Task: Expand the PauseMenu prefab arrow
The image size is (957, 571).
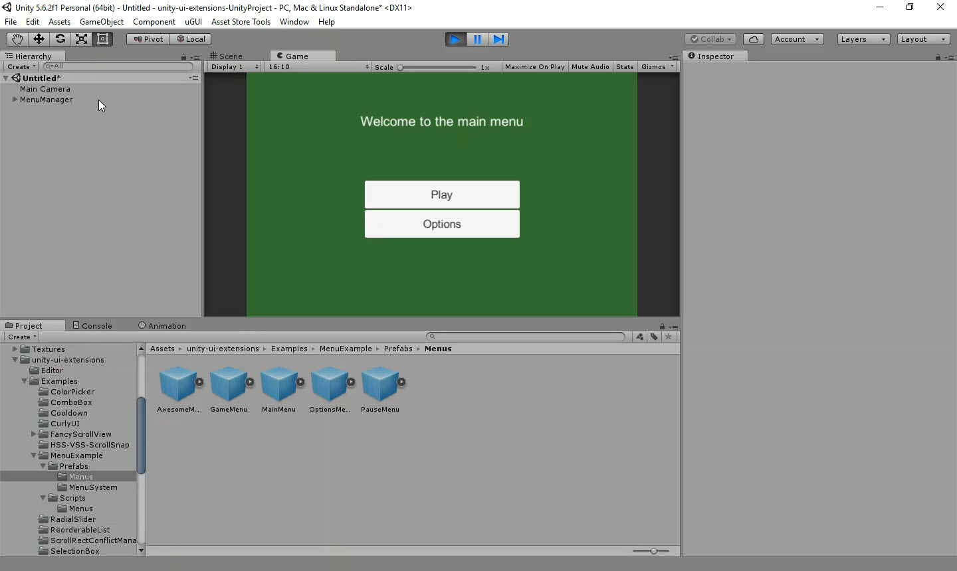Action: (402, 382)
